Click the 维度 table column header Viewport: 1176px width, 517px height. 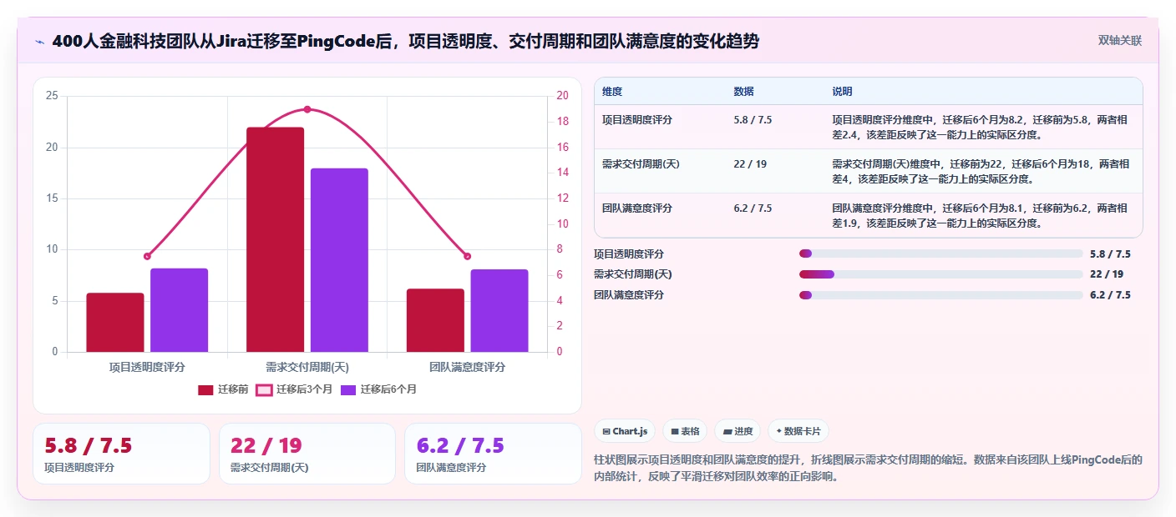pyautogui.click(x=612, y=91)
